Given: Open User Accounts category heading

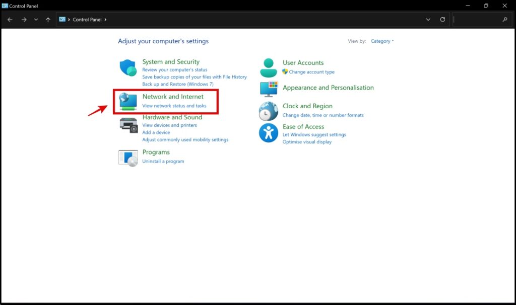Looking at the screenshot, I should coord(303,63).
